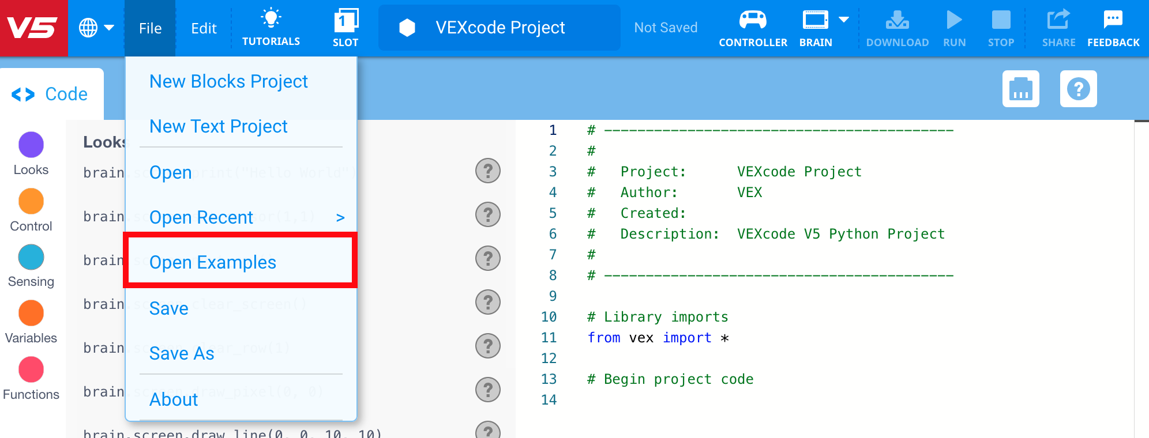Open the robot devices configuration panel
1149x438 pixels.
pos(1020,89)
